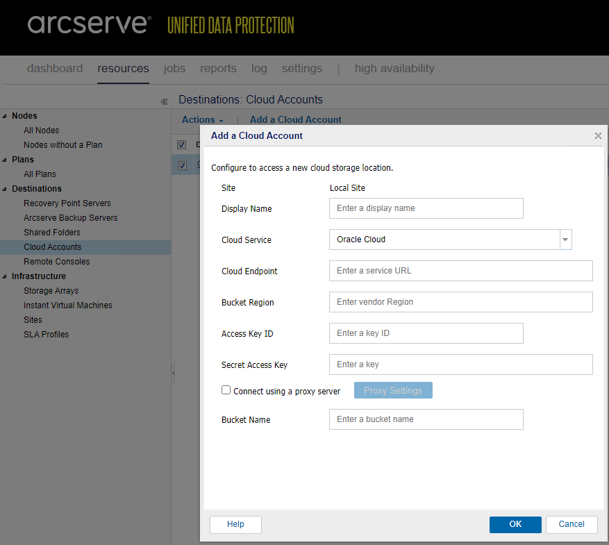Screen dimensions: 609x545
Task: Toggle the header row select-all checkbox
Action: [x=181, y=145]
